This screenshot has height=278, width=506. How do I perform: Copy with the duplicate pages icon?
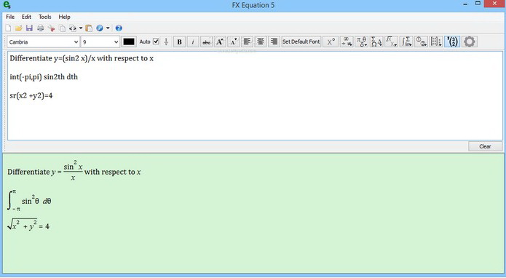(x=62, y=28)
